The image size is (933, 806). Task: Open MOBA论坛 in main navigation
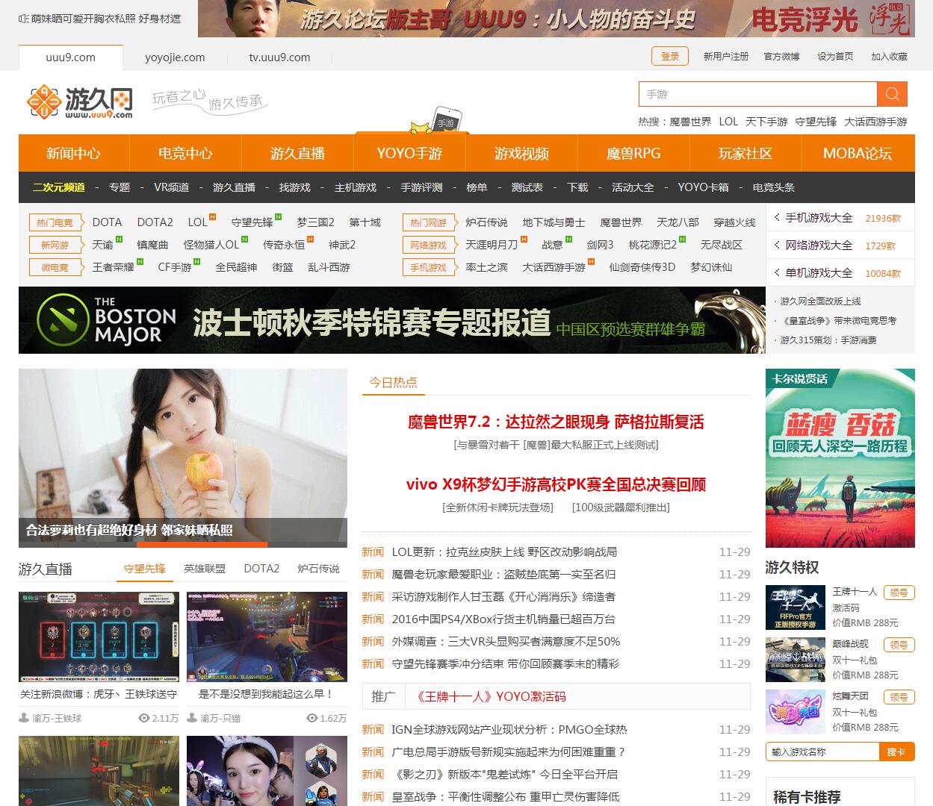coord(858,153)
